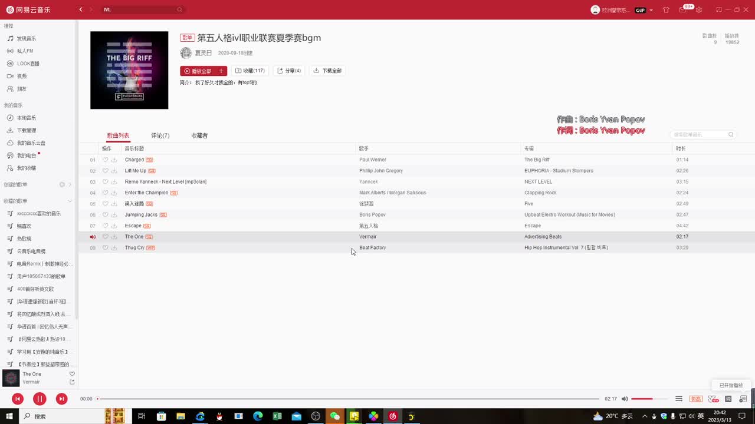755x424 pixels.
Task: Open the 热歌榜 playlist in sidebar
Action: coord(24,238)
